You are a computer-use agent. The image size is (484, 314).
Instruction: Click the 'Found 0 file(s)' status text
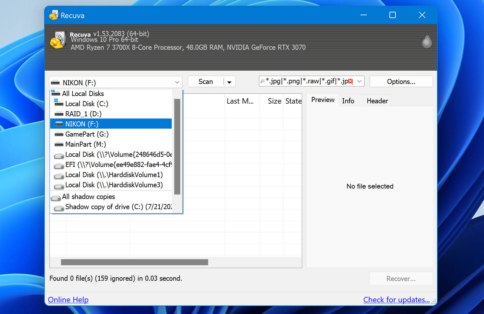[x=116, y=278]
